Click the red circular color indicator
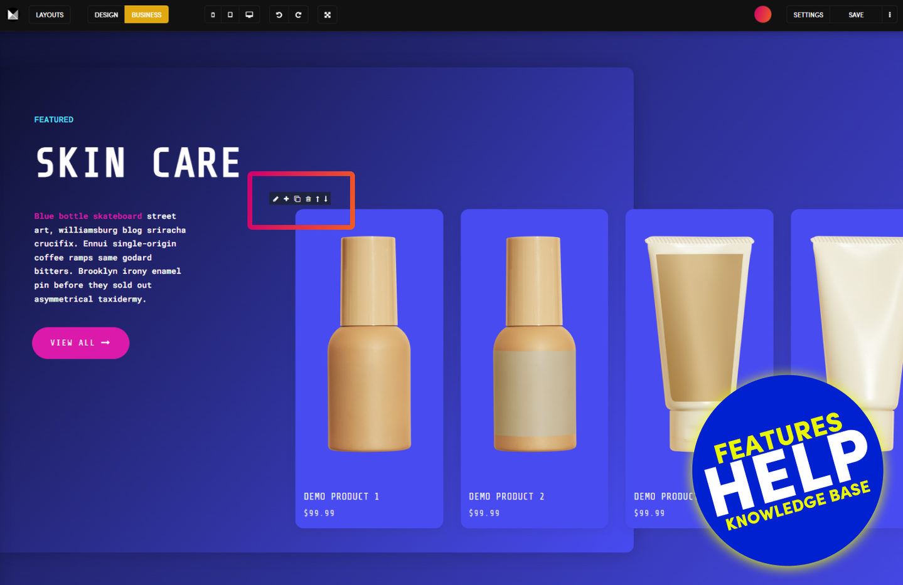This screenshot has width=903, height=585. (x=762, y=14)
